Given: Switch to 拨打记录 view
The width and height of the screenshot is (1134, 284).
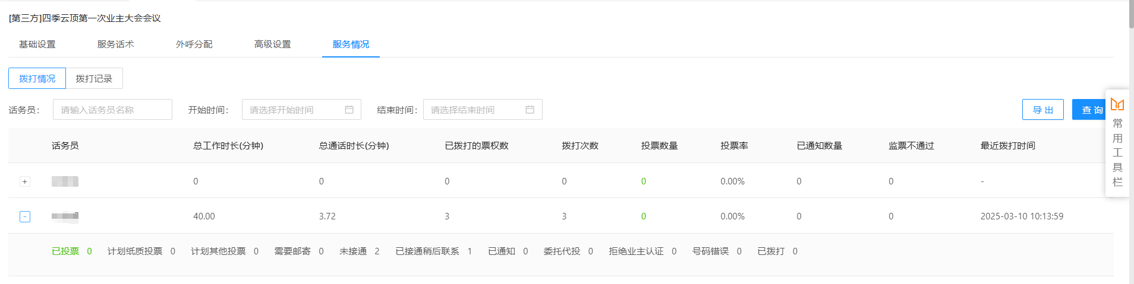Looking at the screenshot, I should click(x=94, y=78).
